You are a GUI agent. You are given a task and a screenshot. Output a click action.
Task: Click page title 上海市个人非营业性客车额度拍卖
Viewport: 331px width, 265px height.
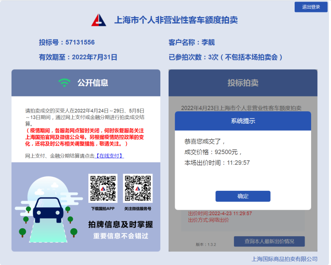(x=176, y=20)
